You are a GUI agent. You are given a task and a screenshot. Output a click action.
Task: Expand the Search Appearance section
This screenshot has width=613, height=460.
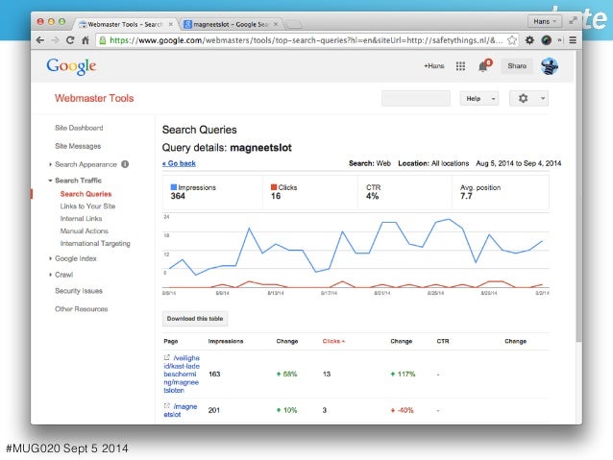[50, 164]
